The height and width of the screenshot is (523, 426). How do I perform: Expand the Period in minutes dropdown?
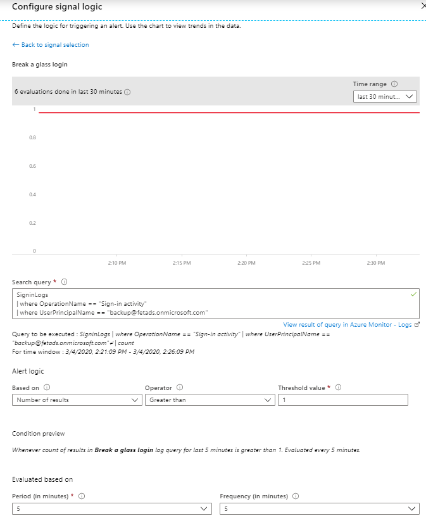pyautogui.click(x=112, y=508)
